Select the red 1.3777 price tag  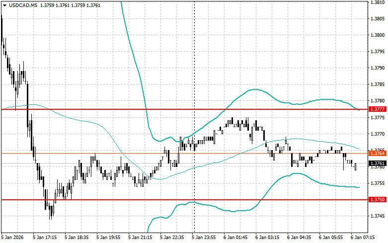(x=378, y=109)
